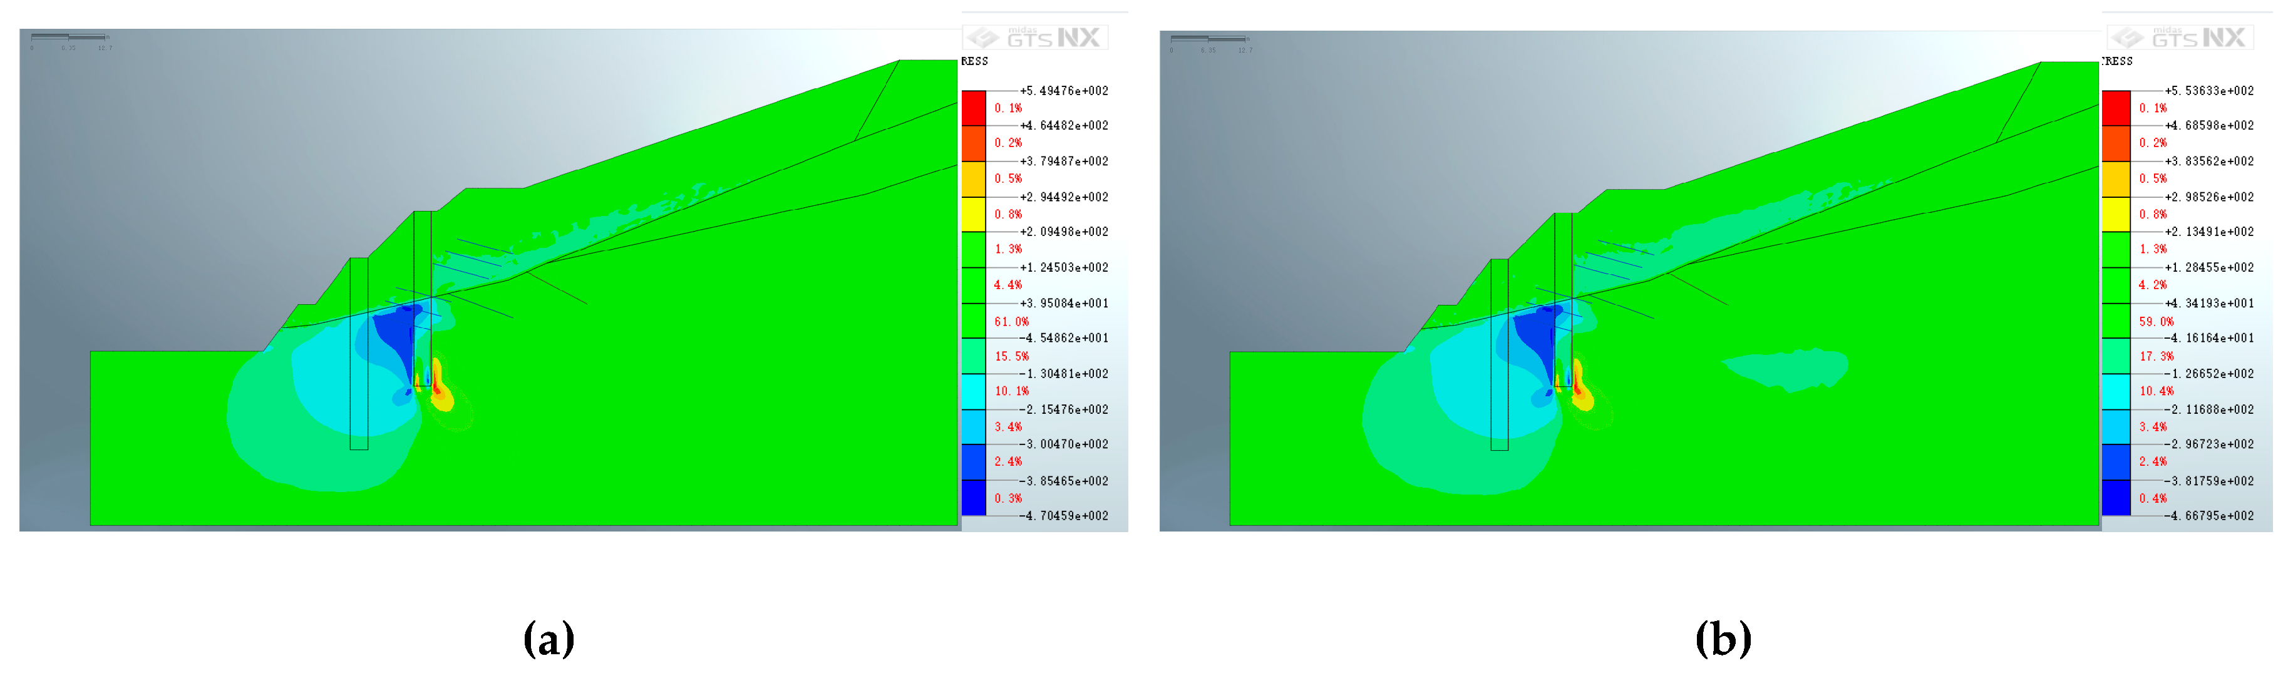The width and height of the screenshot is (2293, 678).
Task: Click the 59.0% percentage in the right legend
Action: pyautogui.click(x=2156, y=321)
